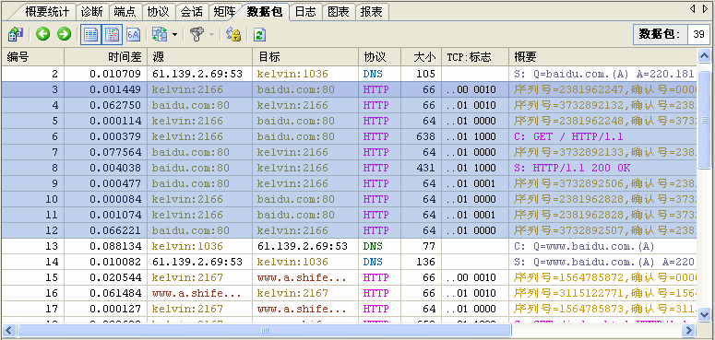Click the vertical scrollbar thumb
715x340 pixels.
(705, 120)
